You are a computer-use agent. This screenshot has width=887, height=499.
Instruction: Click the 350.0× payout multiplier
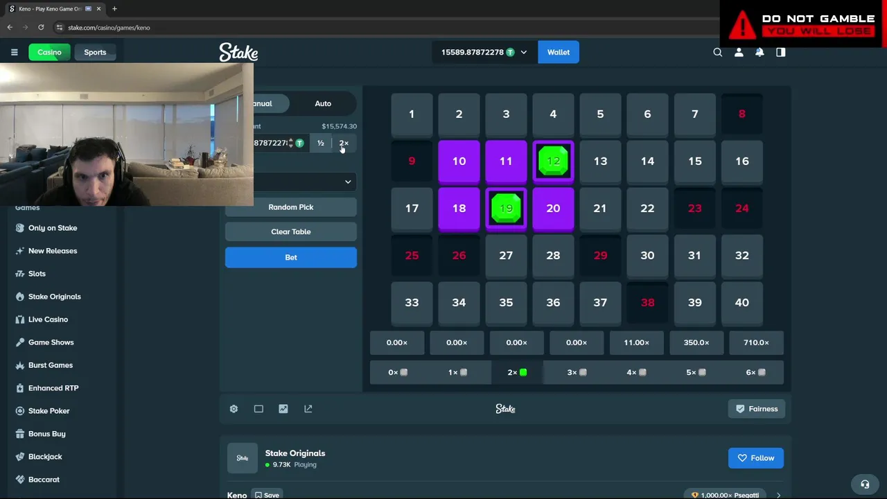(x=696, y=342)
